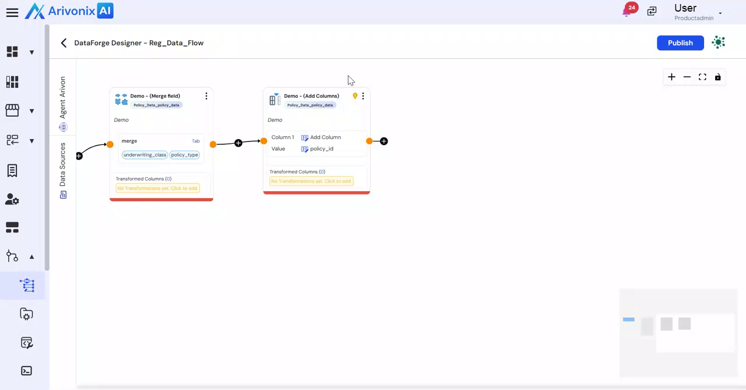Open Add Columns node options menu
Image resolution: width=746 pixels, height=390 pixels.
pos(363,96)
